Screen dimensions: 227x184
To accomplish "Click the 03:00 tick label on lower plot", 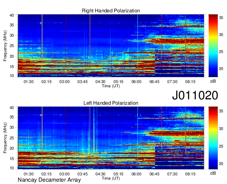I will click(64, 174).
